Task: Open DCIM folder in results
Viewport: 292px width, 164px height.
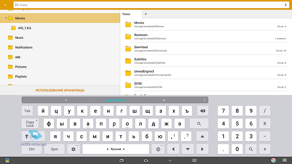Action: pyautogui.click(x=206, y=85)
